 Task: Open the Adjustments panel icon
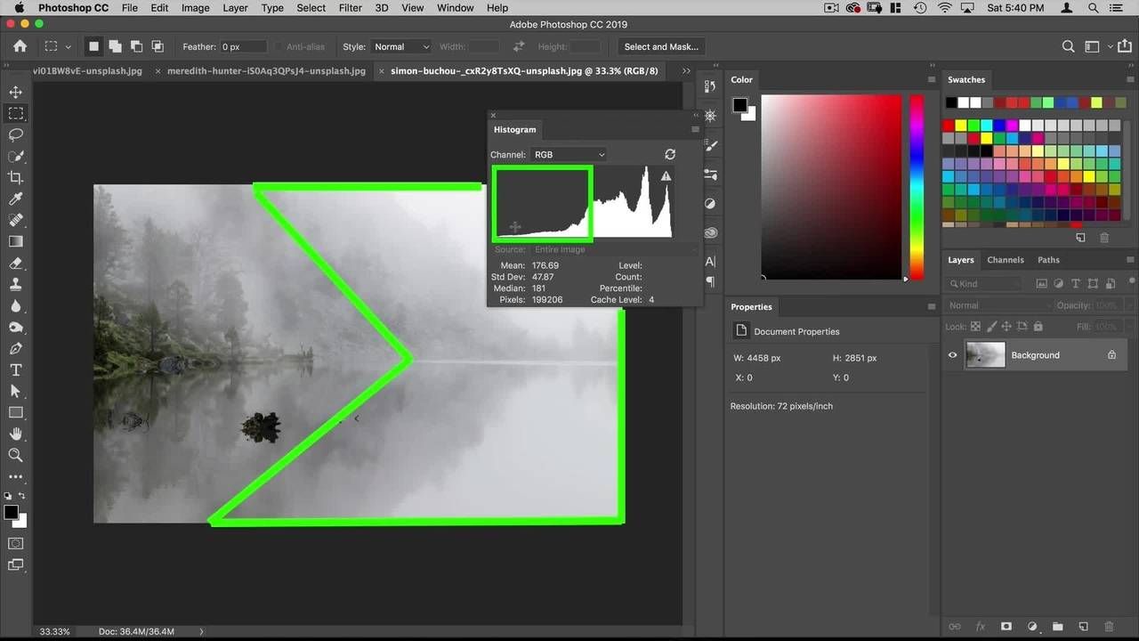pyautogui.click(x=710, y=203)
